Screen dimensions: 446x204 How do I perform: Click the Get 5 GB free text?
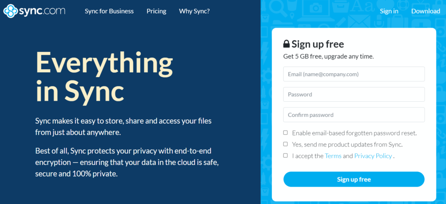[x=328, y=56]
